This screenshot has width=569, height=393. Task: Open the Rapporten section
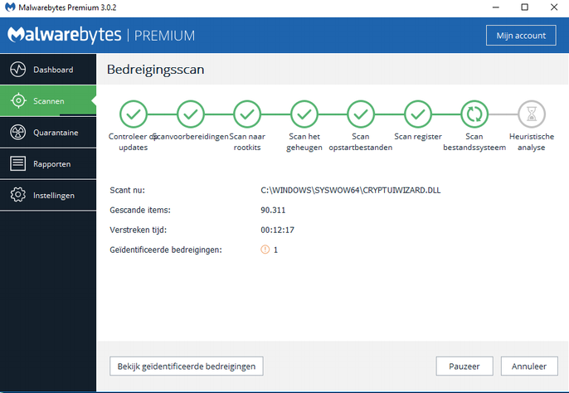[x=51, y=163]
